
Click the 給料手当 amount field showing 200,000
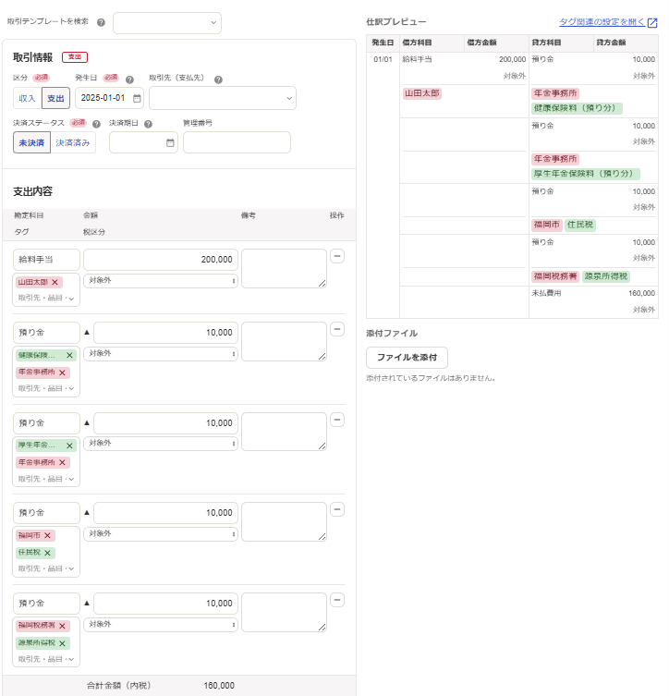pyautogui.click(x=160, y=260)
